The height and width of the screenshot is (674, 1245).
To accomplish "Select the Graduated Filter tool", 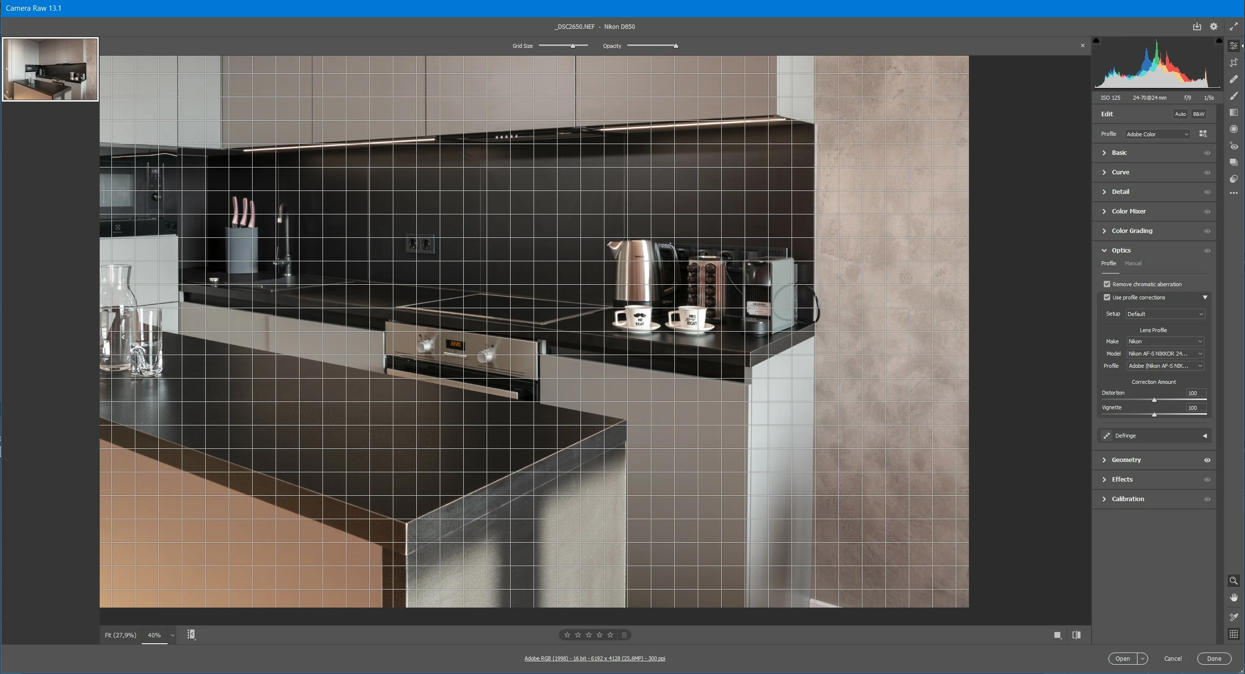I will [x=1233, y=112].
